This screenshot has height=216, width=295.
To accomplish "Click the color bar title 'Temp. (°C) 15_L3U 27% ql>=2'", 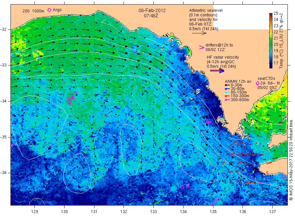I will [x=281, y=41].
